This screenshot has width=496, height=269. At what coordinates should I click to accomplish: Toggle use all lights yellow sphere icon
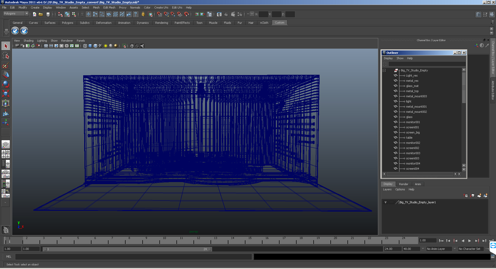(106, 46)
